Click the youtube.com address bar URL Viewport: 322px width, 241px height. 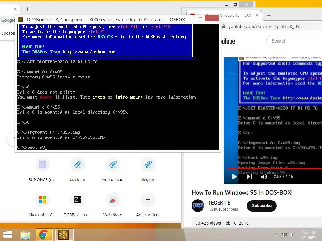point(264,26)
